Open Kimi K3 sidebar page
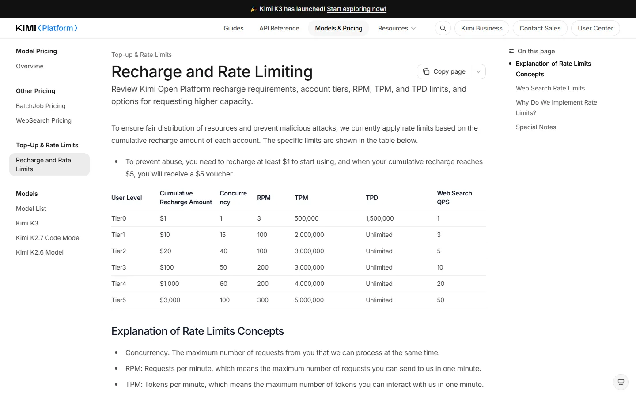636x397 pixels. (x=27, y=223)
